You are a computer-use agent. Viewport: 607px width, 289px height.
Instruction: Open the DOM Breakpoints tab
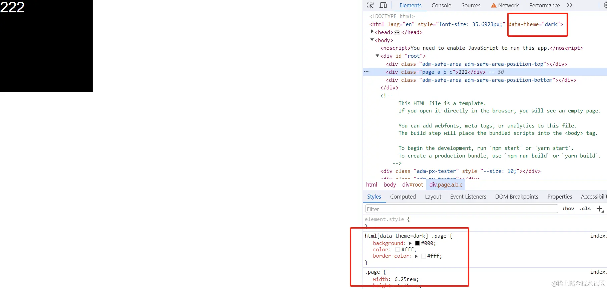pos(517,197)
